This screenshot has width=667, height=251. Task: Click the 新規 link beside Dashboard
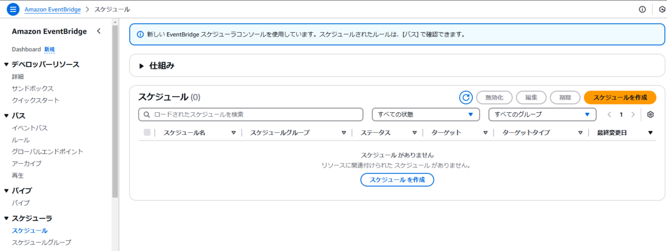[49, 49]
